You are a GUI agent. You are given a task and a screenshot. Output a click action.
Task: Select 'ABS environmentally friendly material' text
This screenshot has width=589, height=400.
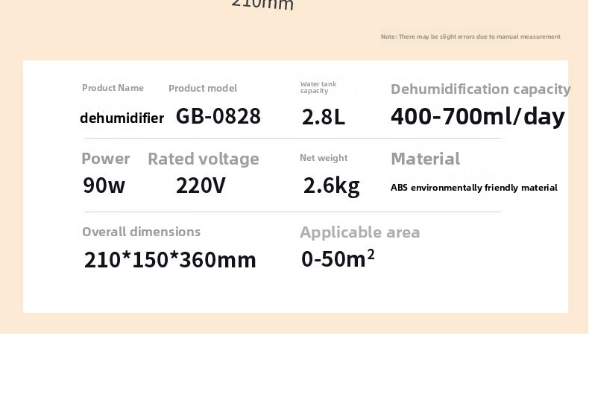tap(474, 188)
